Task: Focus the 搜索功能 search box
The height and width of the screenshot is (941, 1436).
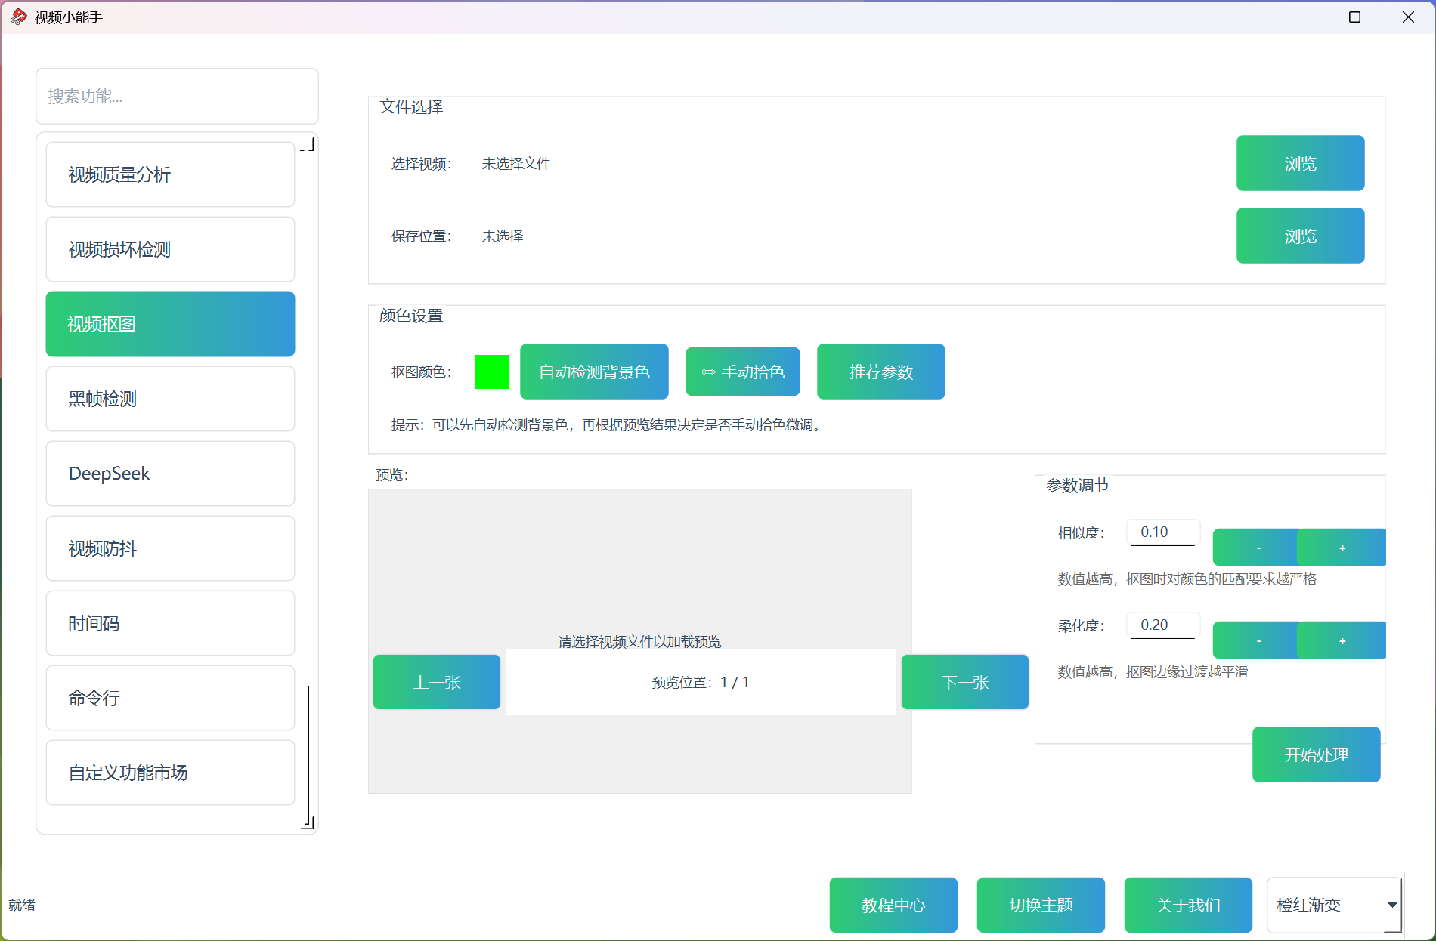Action: tap(177, 96)
